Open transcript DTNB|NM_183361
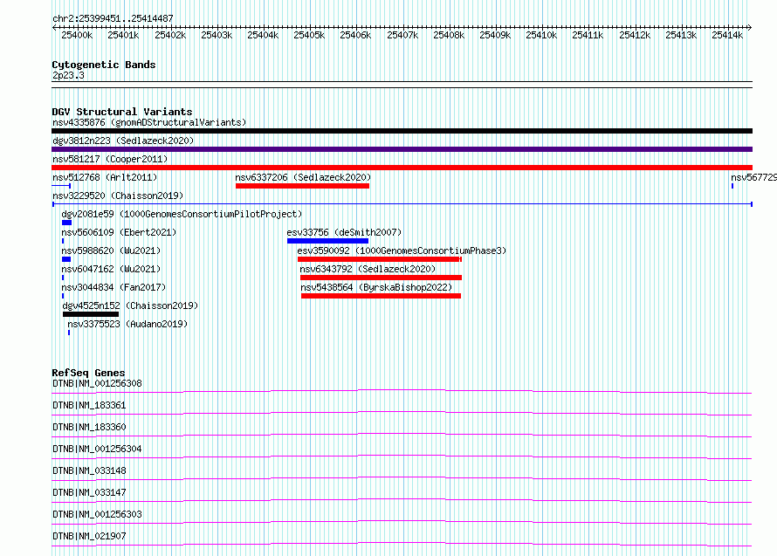The image size is (777, 556). pyautogui.click(x=89, y=405)
